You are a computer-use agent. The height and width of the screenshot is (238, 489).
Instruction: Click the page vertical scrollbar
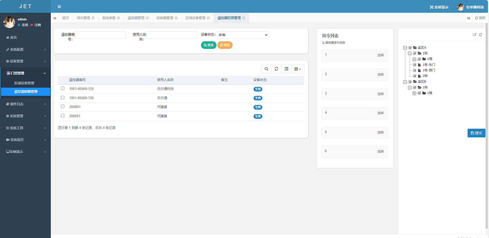coord(487,126)
